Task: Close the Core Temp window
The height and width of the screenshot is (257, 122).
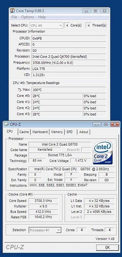Action: tap(105, 11)
